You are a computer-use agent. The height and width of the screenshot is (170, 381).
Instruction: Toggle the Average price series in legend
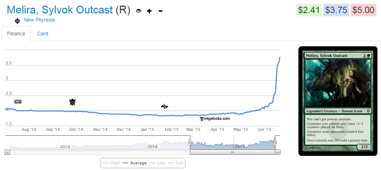click(135, 163)
